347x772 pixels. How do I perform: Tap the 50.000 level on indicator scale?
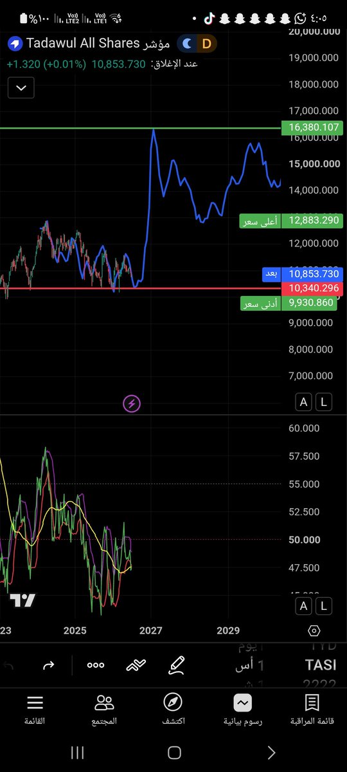[304, 540]
